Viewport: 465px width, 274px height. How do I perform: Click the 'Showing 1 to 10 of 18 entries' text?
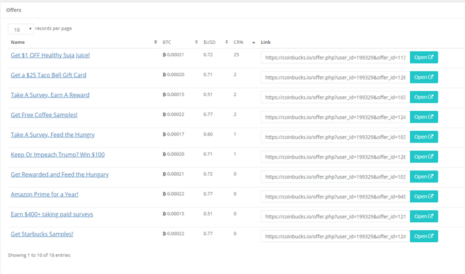pyautogui.click(x=39, y=255)
